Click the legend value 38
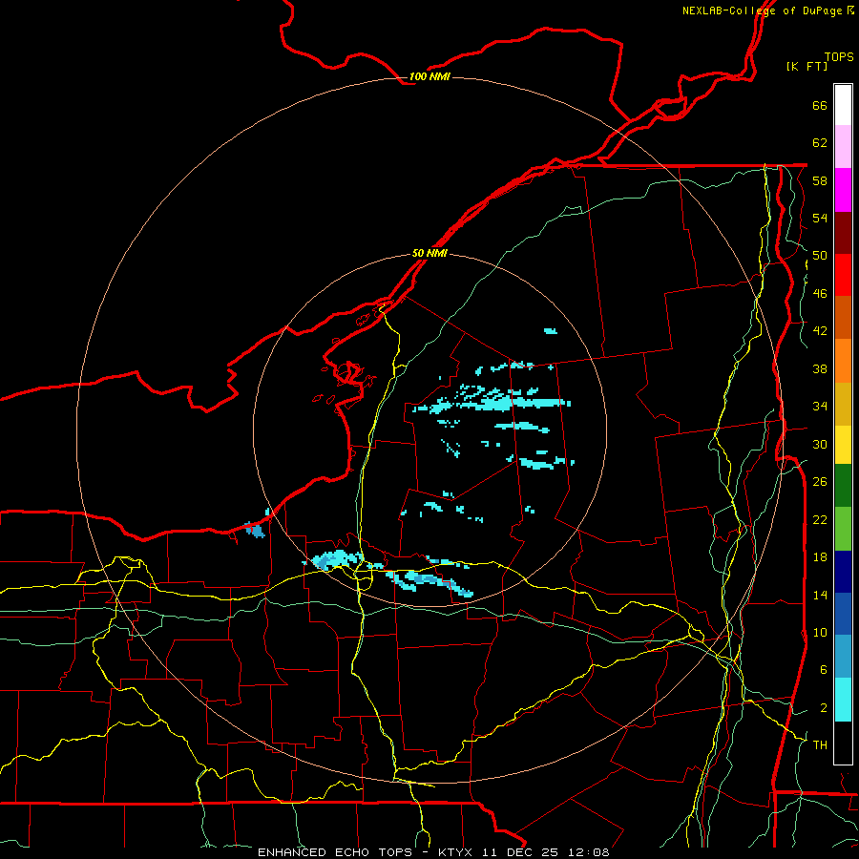This screenshot has width=859, height=859. click(820, 368)
